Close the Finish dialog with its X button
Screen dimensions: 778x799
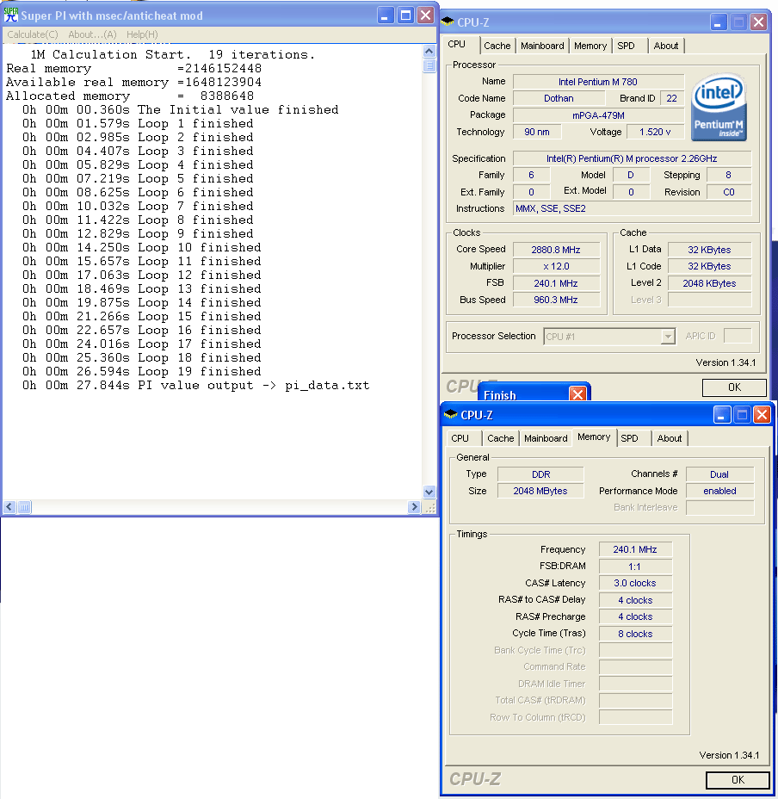click(x=577, y=394)
